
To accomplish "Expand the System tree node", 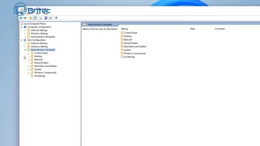I will click(x=28, y=69).
